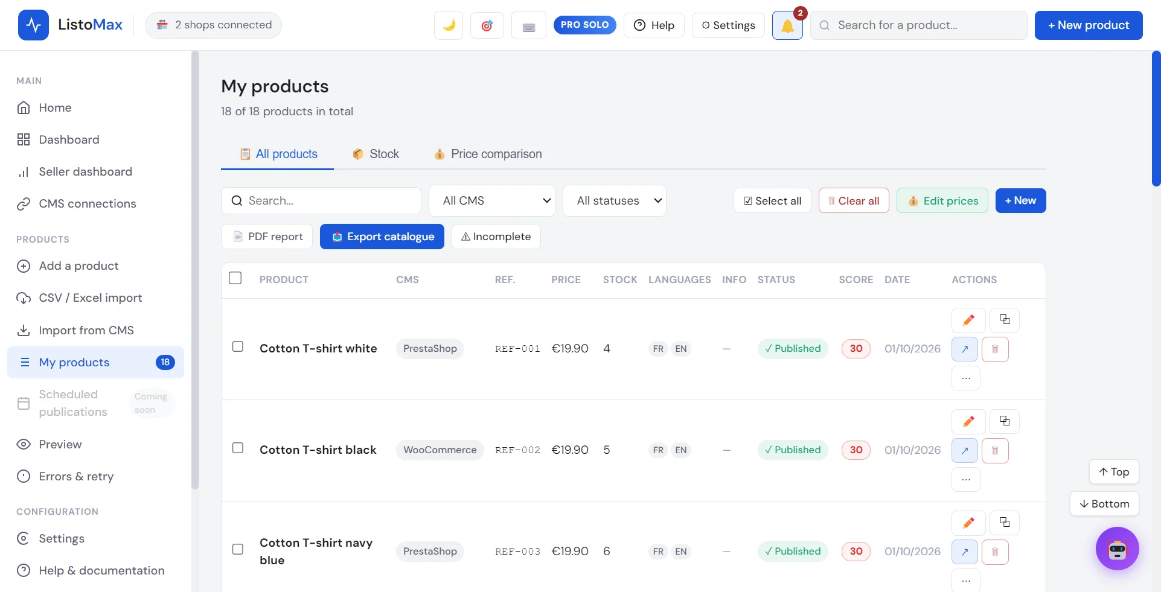Click the Edit prices button

click(x=942, y=201)
